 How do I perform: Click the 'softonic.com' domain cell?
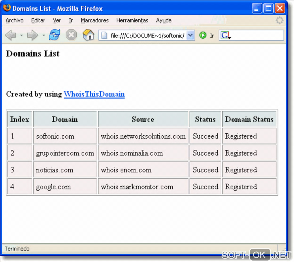(65, 136)
